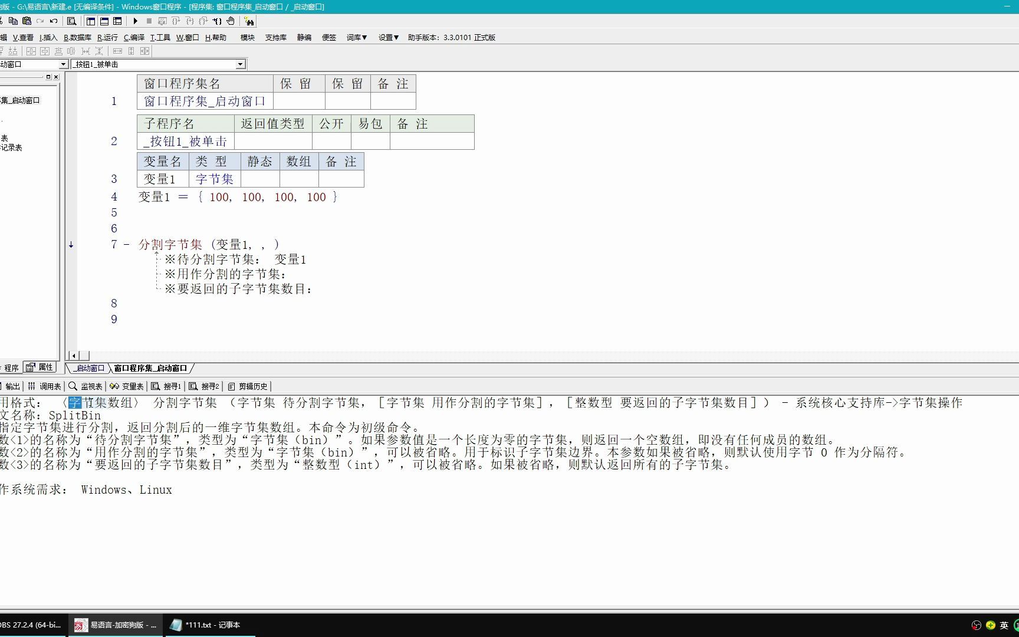Select the 窗口程序集_启动窗口 editor tab
Viewport: 1019px width, 637px height.
click(x=150, y=368)
